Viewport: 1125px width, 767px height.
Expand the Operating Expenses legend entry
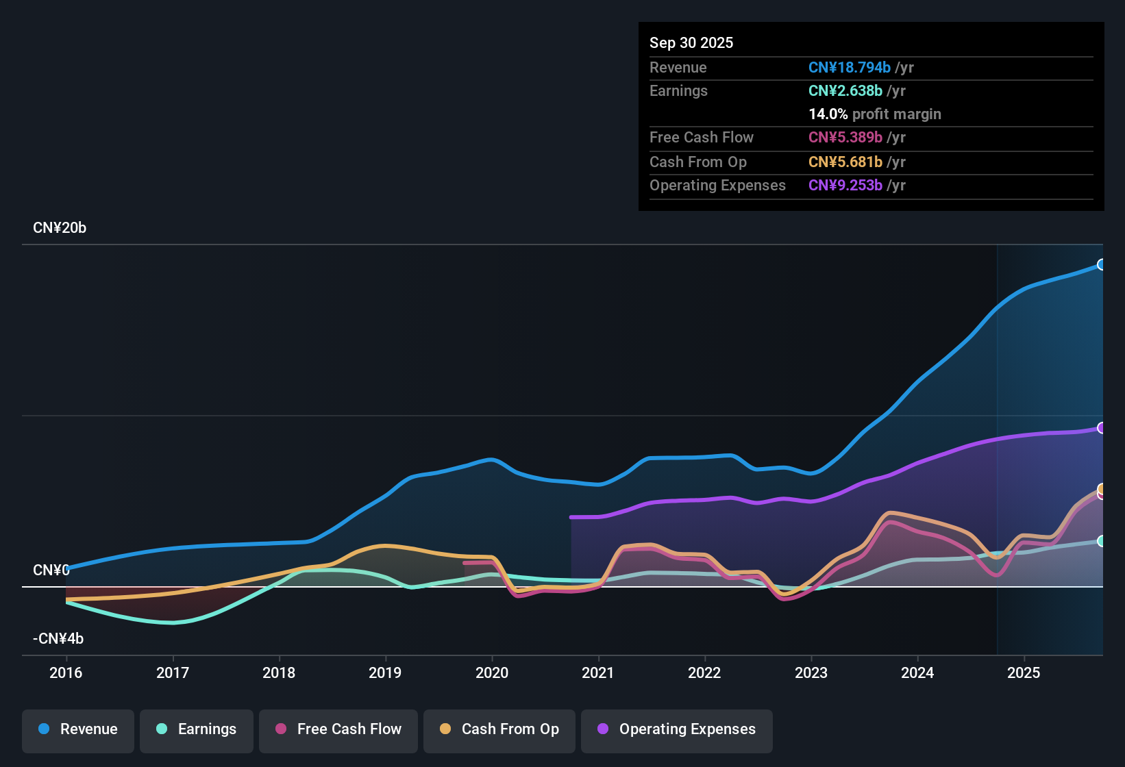(676, 729)
